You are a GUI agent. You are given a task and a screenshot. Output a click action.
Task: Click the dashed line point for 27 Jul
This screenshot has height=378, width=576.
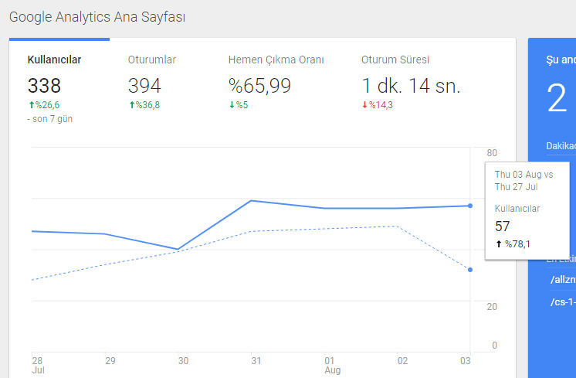(470, 270)
